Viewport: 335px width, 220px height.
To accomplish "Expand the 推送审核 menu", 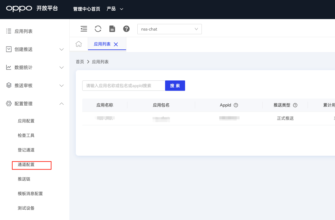I will pos(34,86).
